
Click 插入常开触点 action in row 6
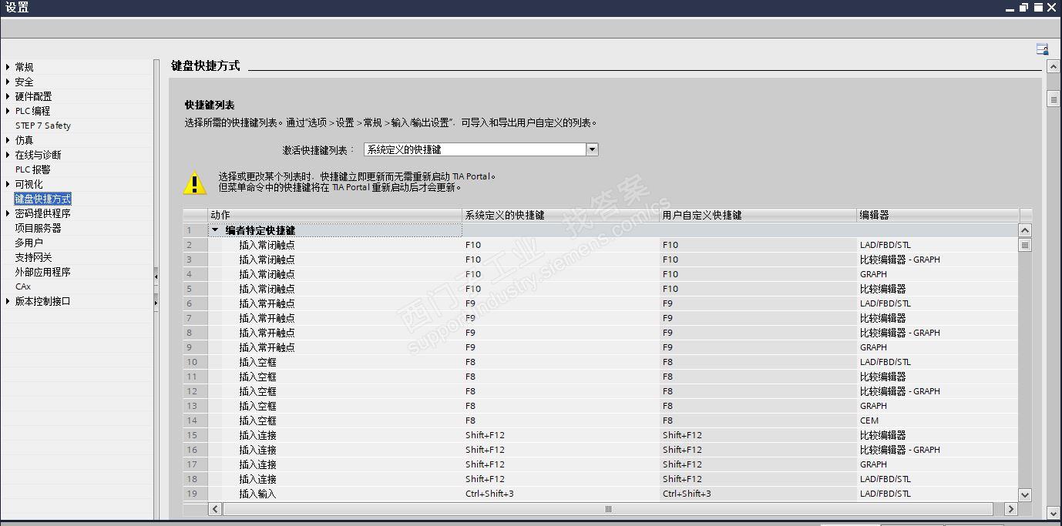(267, 303)
